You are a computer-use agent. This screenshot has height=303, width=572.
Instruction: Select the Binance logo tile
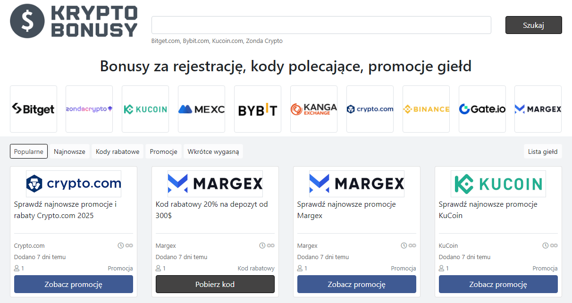426,109
